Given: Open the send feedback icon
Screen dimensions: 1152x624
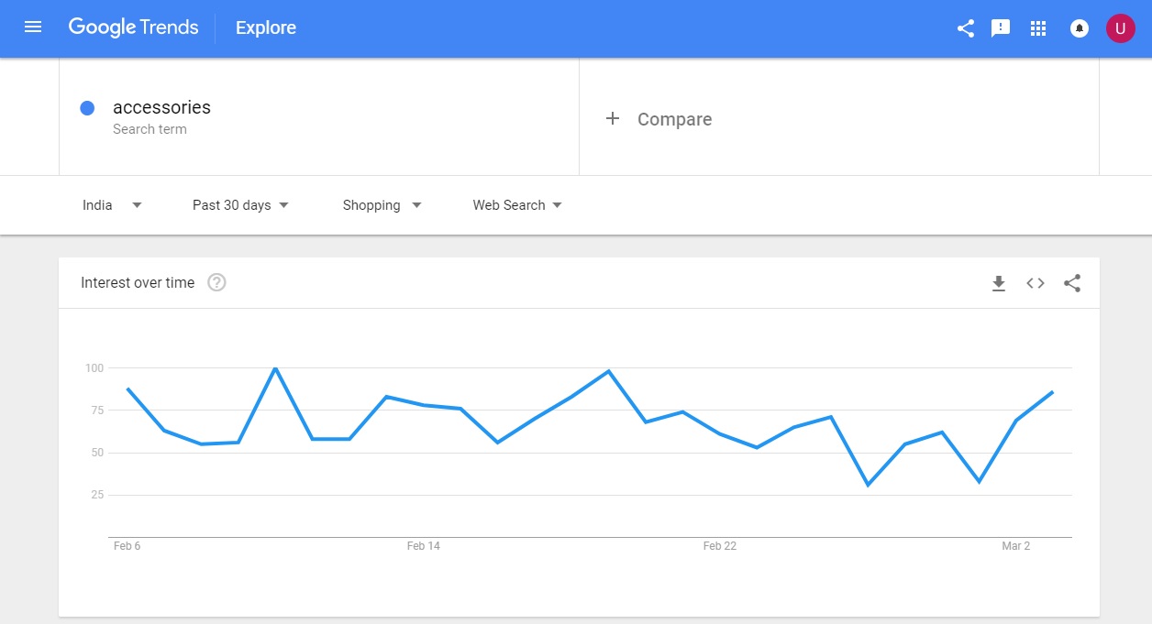Looking at the screenshot, I should point(1001,28).
